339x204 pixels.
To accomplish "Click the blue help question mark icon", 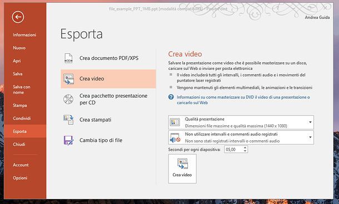I will pos(171,97).
